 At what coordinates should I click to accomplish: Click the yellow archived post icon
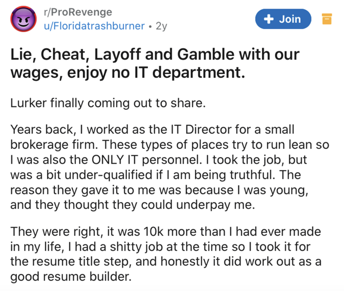[327, 19]
